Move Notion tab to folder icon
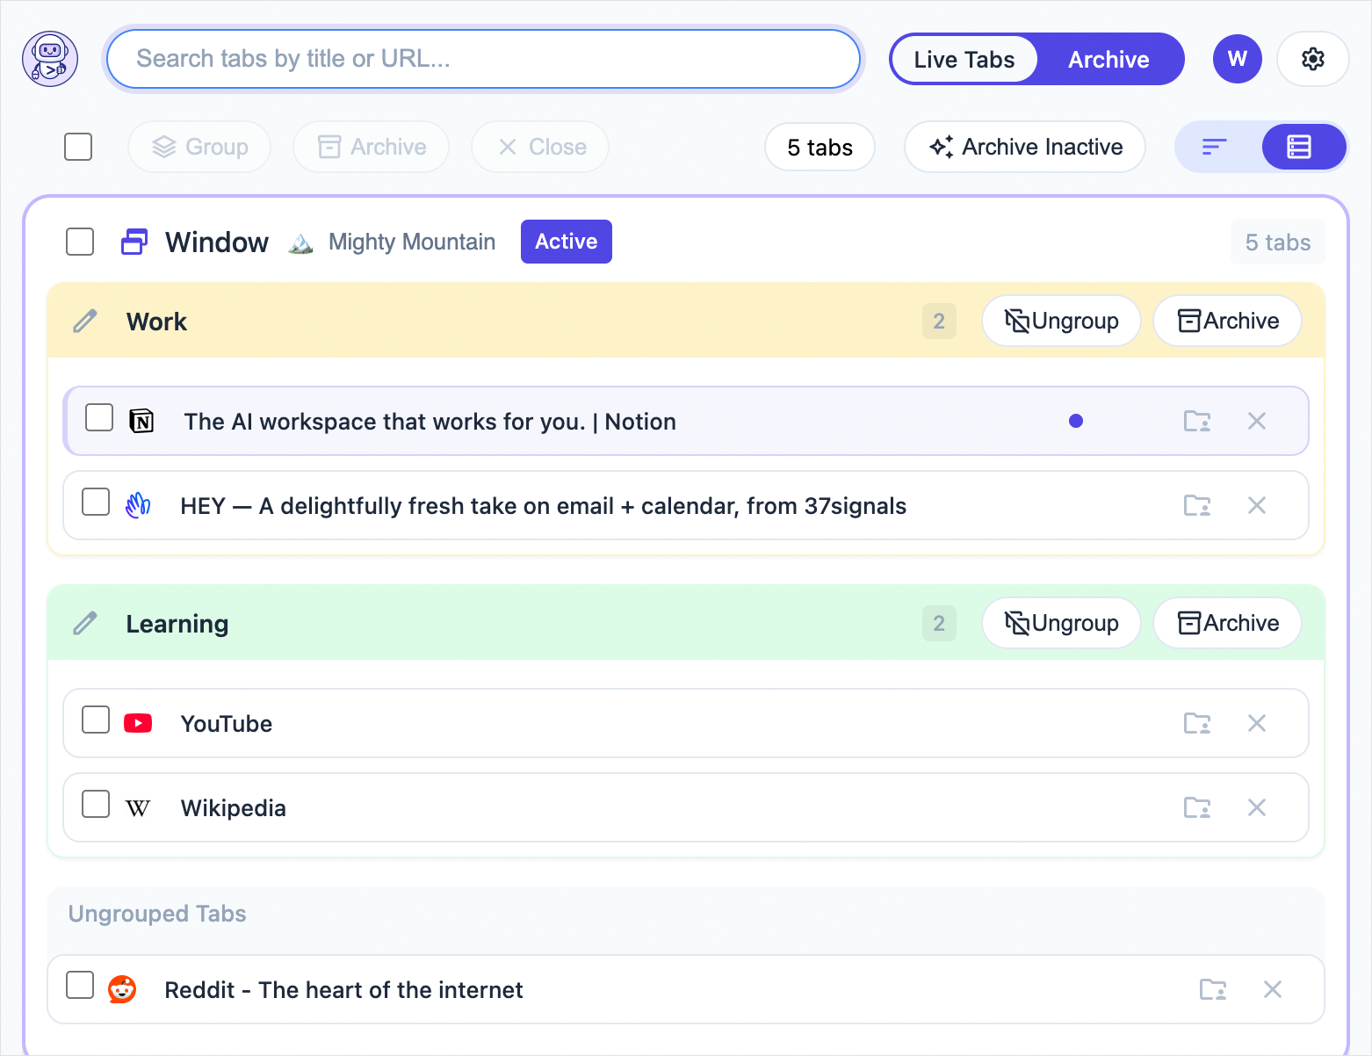Image resolution: width=1372 pixels, height=1056 pixels. (x=1197, y=421)
